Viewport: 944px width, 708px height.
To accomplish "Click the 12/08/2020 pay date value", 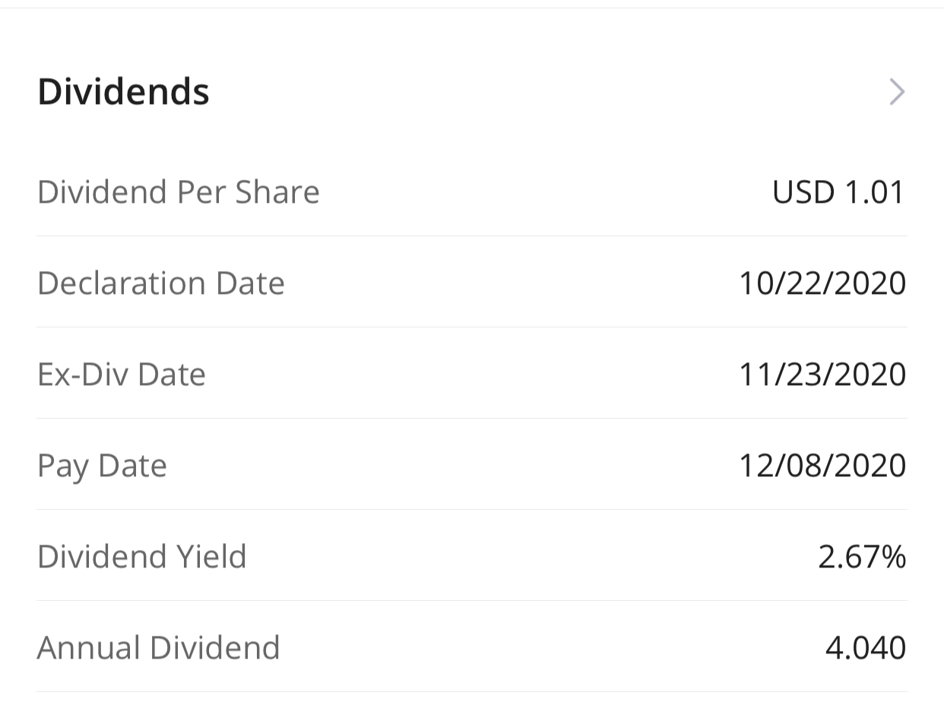I will 822,466.
